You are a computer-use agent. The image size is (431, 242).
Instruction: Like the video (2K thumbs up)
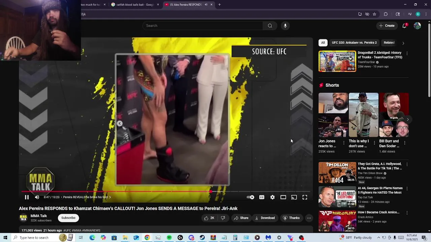(x=209, y=218)
